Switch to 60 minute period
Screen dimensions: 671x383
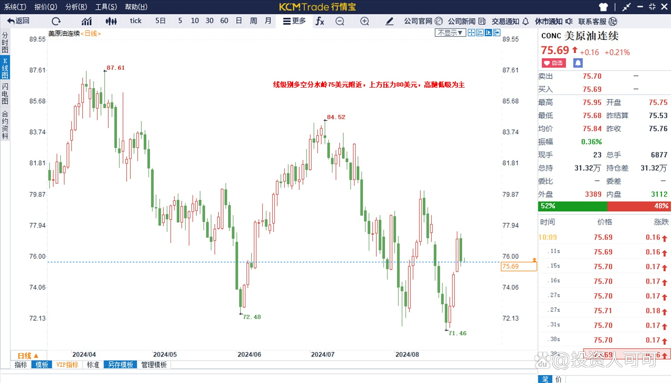coord(224,21)
